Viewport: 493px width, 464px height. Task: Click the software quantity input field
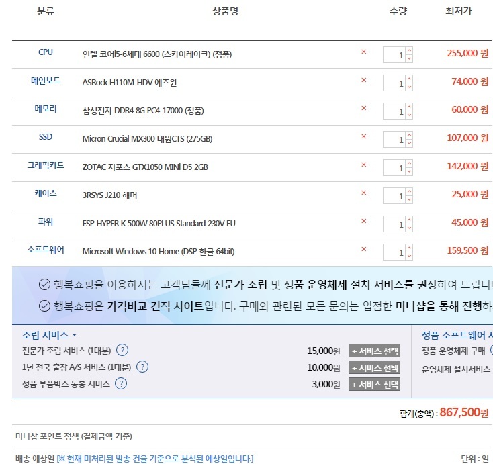[x=394, y=252]
